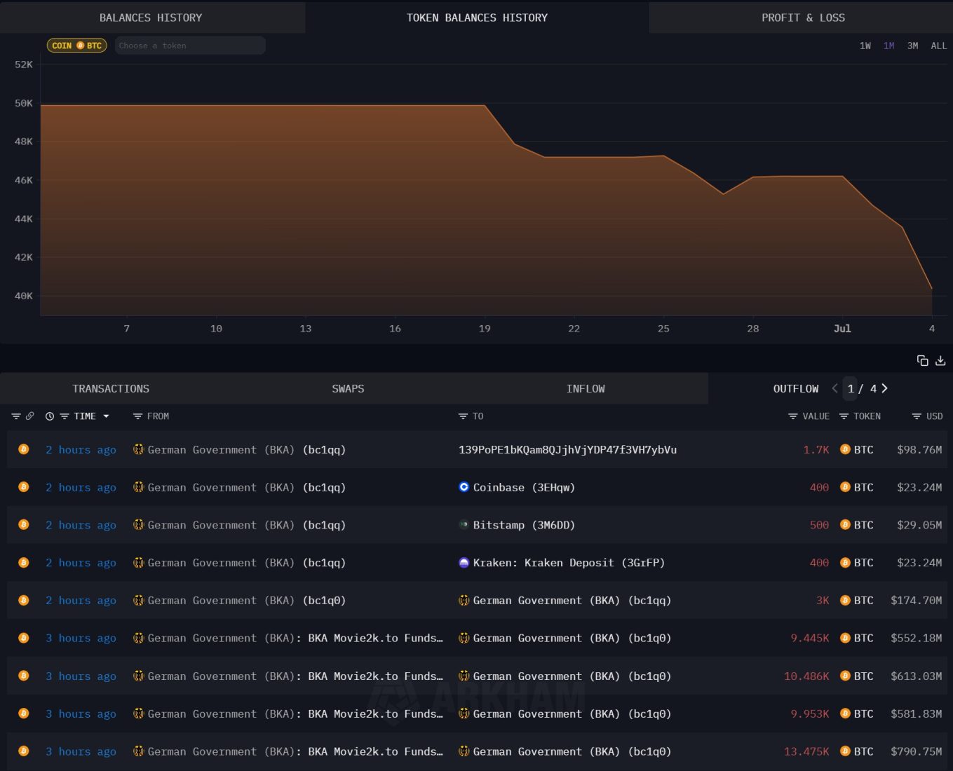Screen dimensions: 953x771
Task: Open the Kraken Deposit (3GrFP) address link
Action: point(569,563)
